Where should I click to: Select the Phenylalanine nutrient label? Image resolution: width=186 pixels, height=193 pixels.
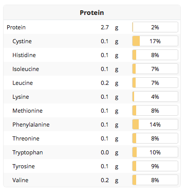pyautogui.click(x=31, y=125)
